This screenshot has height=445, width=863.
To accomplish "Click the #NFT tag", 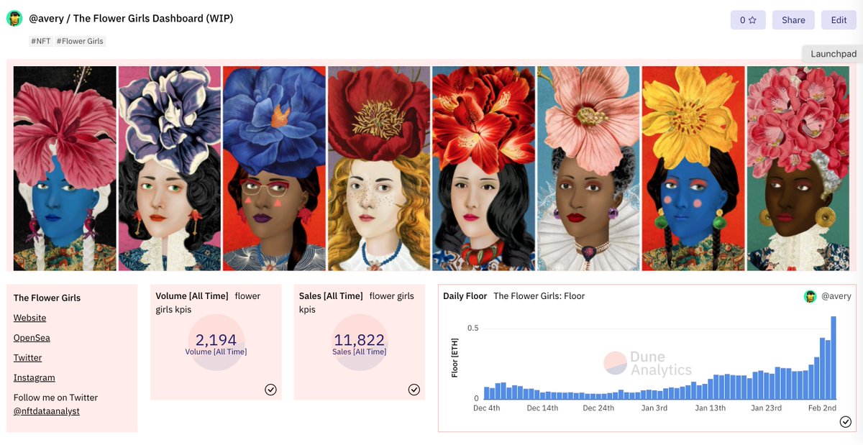I will coord(40,41).
